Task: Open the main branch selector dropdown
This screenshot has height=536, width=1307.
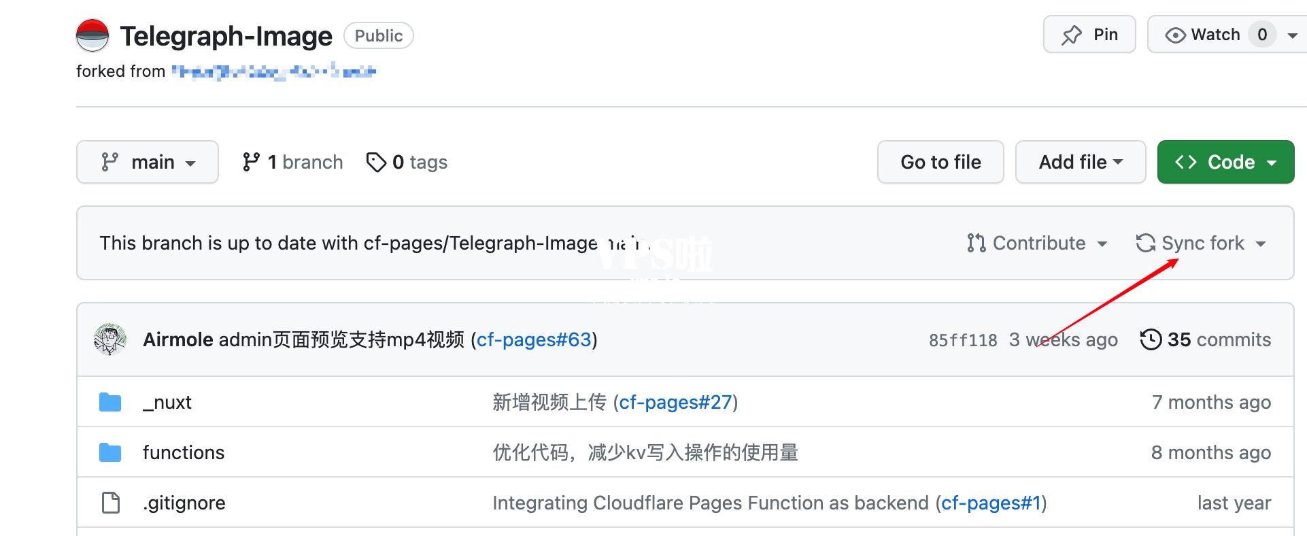Action: [148, 162]
